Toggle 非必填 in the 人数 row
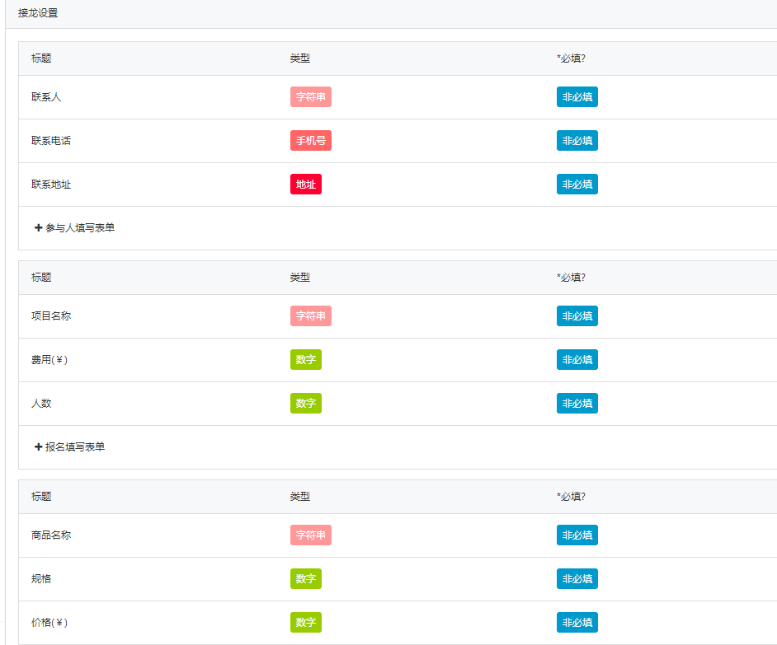 (577, 404)
